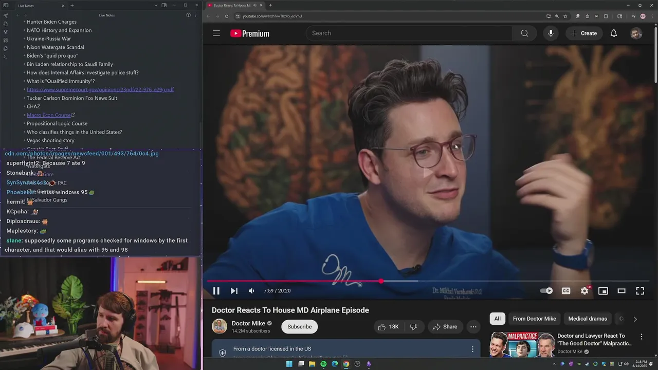Show hidden system tray icons
This screenshot has height=370, width=658.
554,364
